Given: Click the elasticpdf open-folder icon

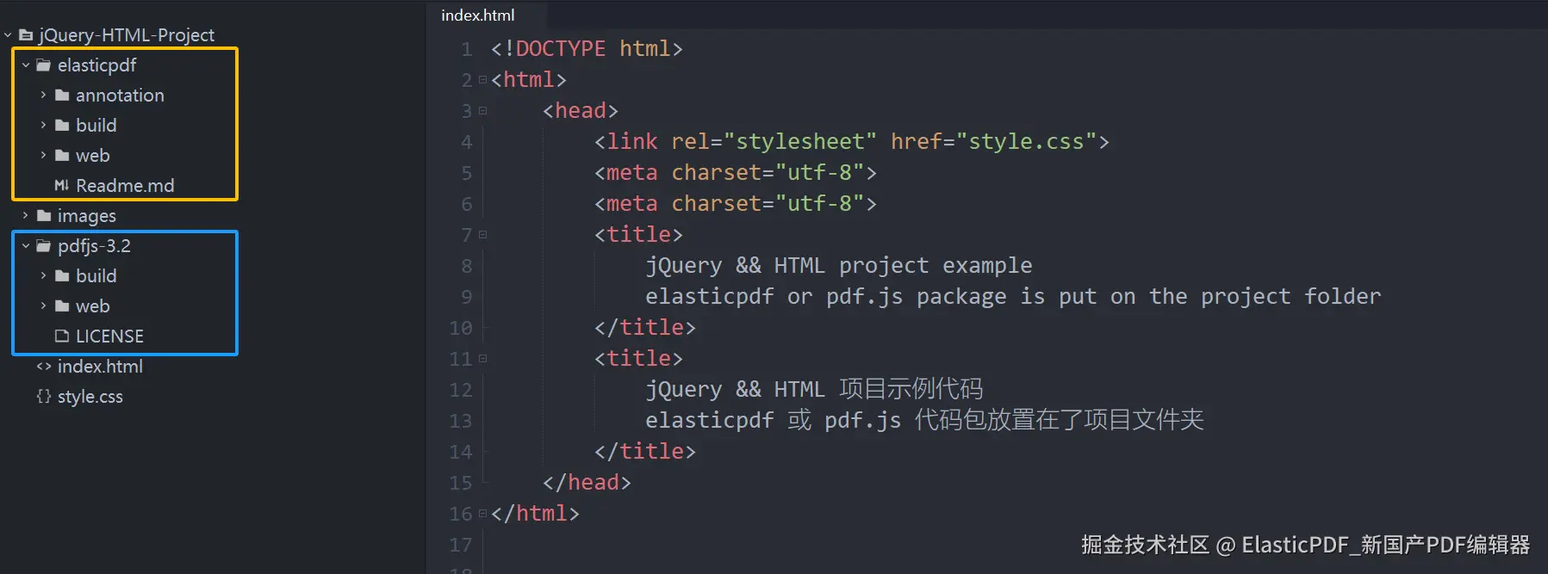Looking at the screenshot, I should coord(44,65).
